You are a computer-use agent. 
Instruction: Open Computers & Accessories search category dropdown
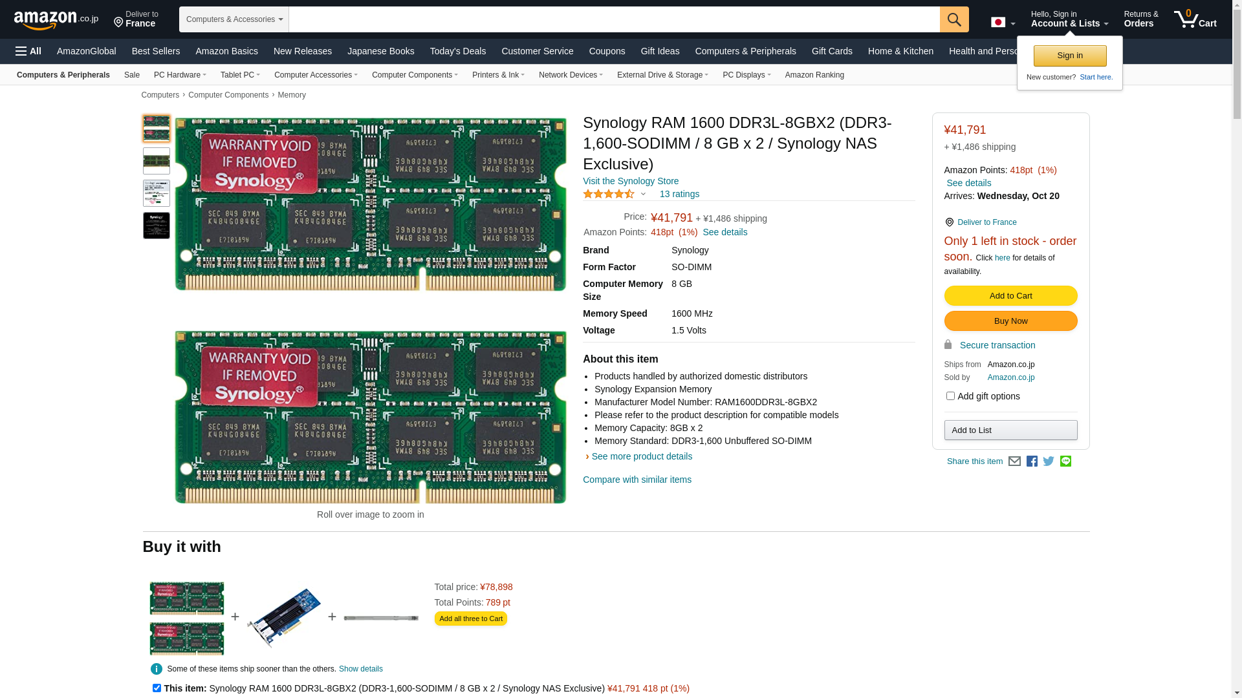tap(234, 19)
